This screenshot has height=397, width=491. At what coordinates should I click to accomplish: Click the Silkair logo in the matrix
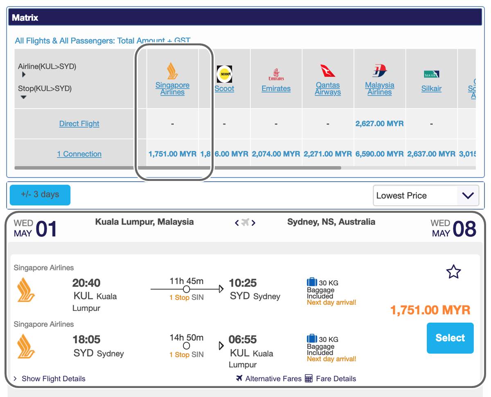(431, 74)
